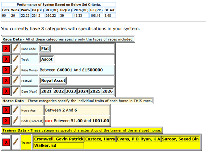Screen dimensions: 206x155
Task: Click the Wins value 20
Action: (x=15, y=15)
